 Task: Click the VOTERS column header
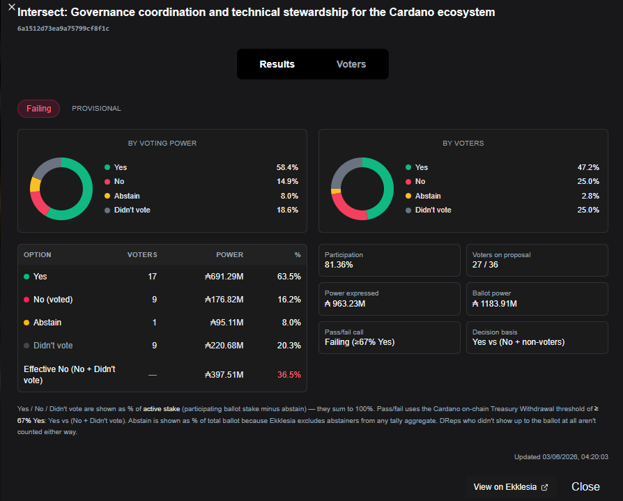point(142,254)
